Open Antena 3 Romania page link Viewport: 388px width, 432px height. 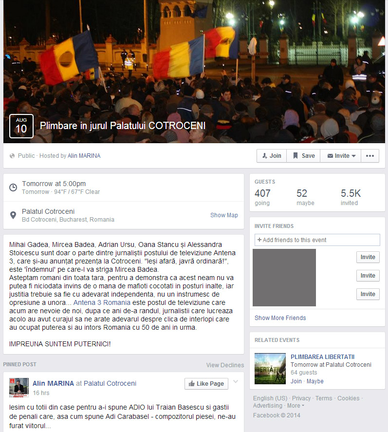[102, 302]
